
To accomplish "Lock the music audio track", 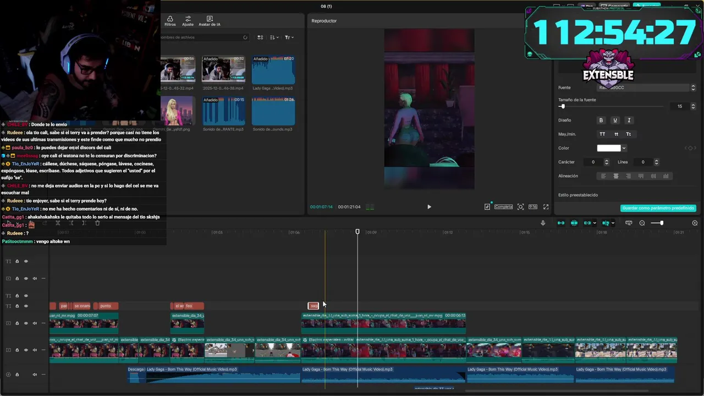I will [x=17, y=375].
